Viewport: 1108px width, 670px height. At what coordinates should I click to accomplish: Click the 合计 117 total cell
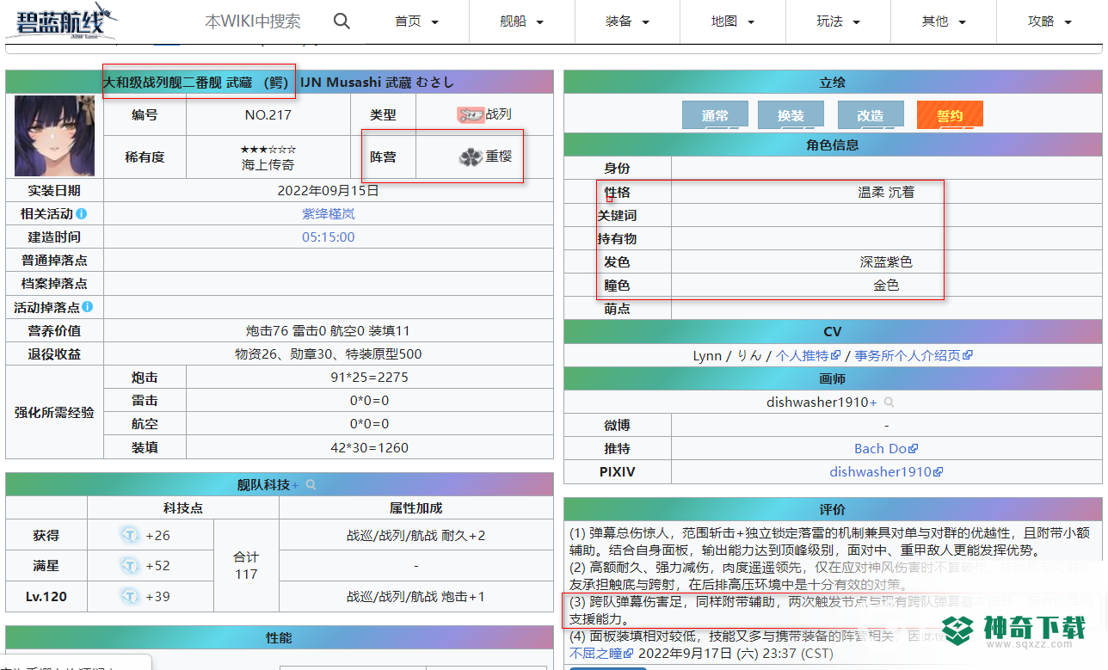246,565
